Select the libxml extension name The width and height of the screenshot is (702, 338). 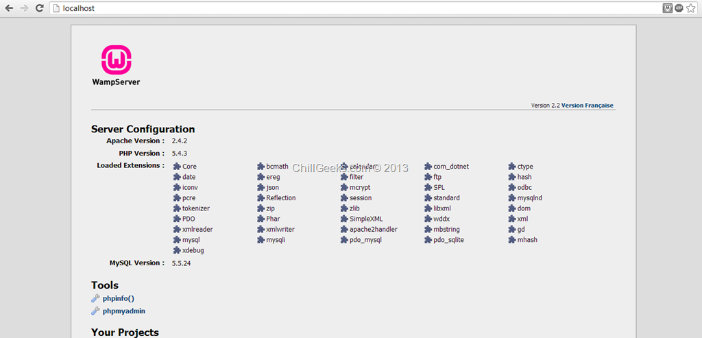[x=442, y=208]
